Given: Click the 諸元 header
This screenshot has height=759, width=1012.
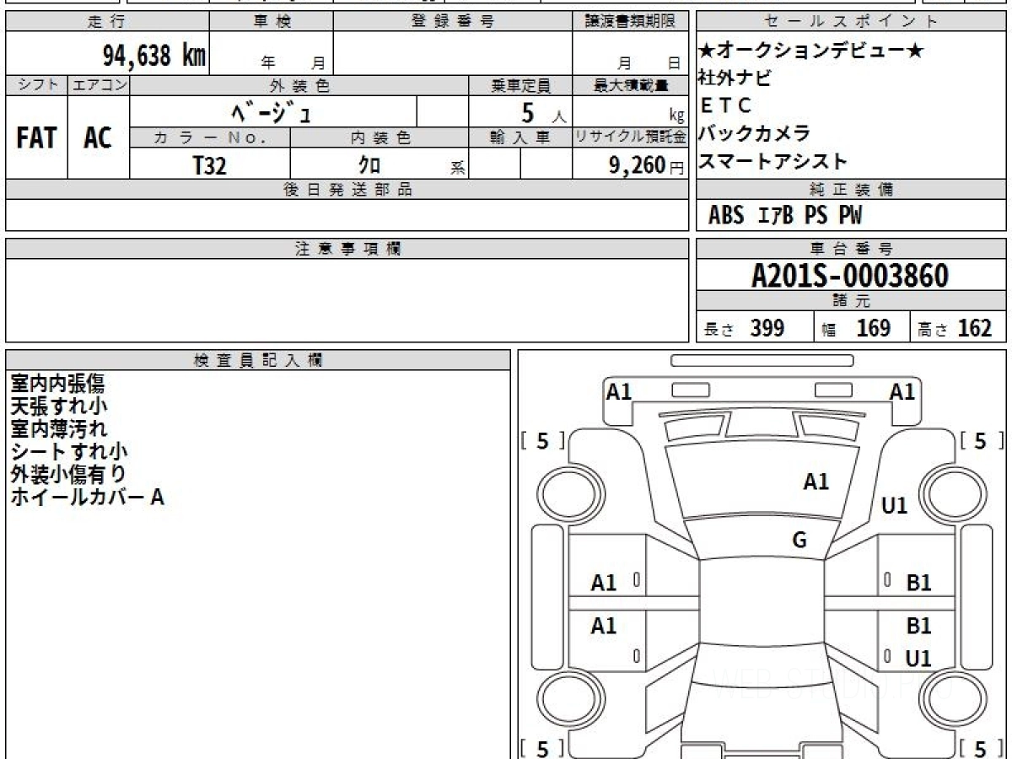Looking at the screenshot, I should click(852, 301).
